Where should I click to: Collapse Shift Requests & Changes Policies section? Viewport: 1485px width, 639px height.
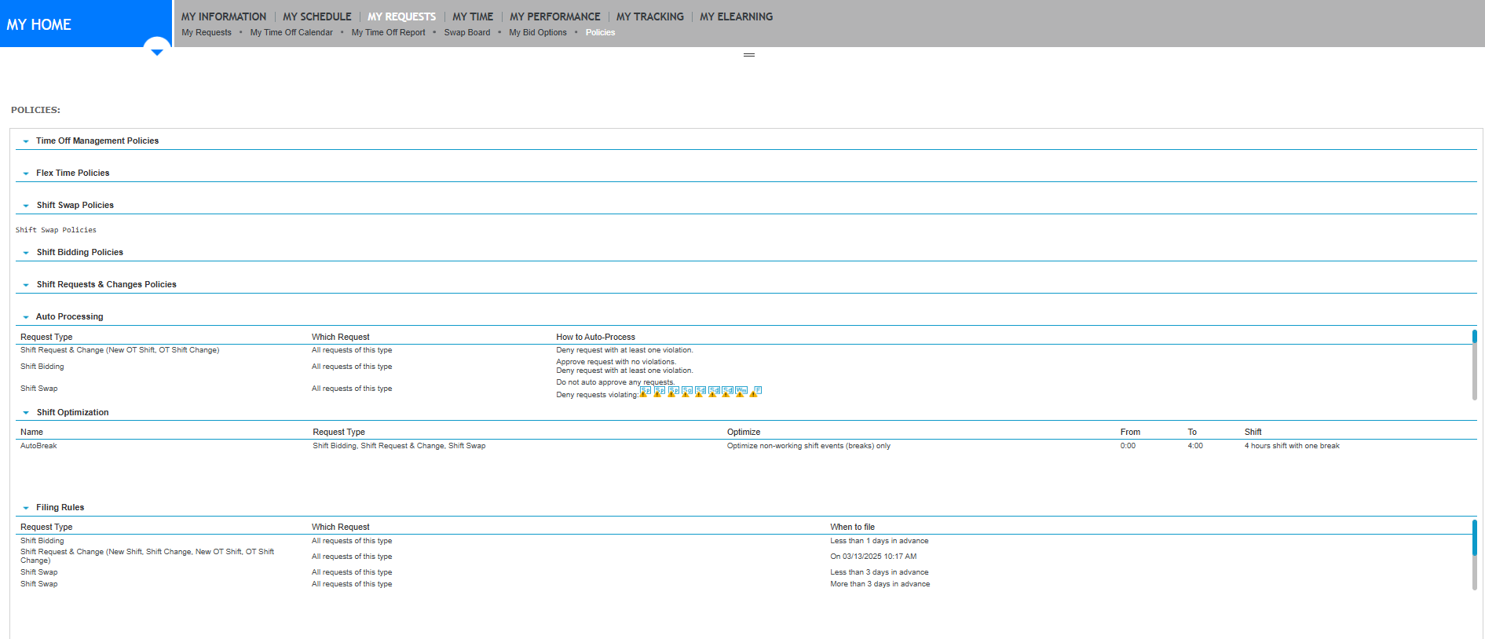click(26, 285)
